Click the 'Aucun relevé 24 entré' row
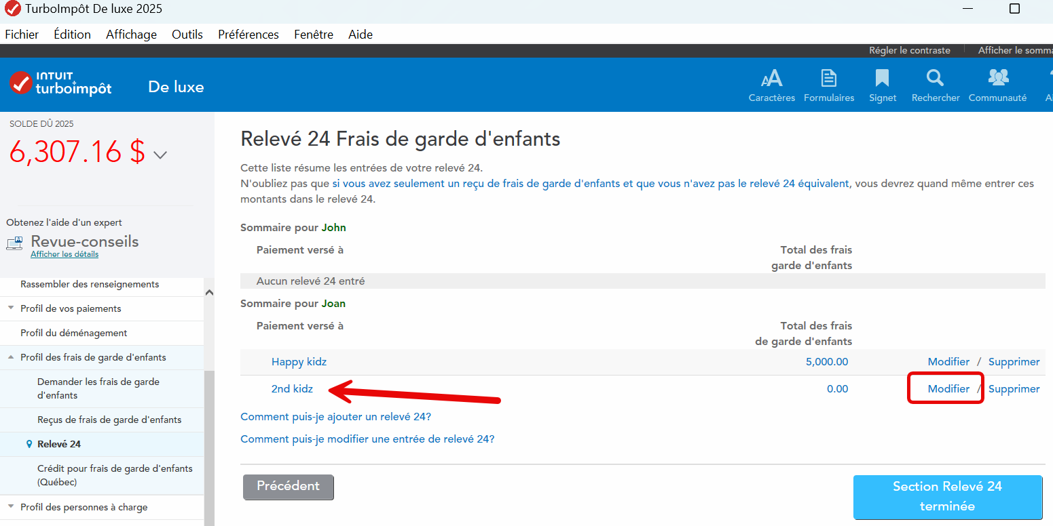 [643, 281]
